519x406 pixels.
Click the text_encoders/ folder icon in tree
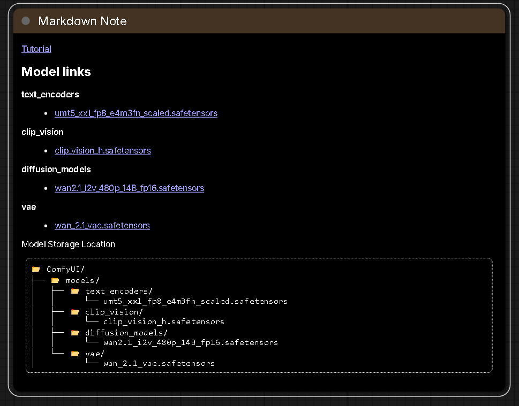click(75, 291)
